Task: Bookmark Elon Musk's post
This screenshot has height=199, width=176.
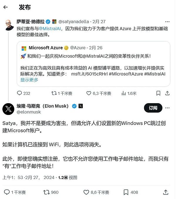Action: [126, 192]
